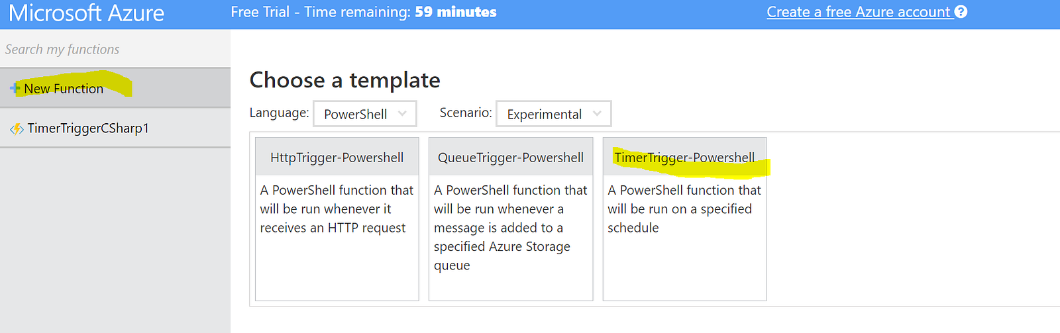Click the Free Trial time remaining text

[x=364, y=12]
